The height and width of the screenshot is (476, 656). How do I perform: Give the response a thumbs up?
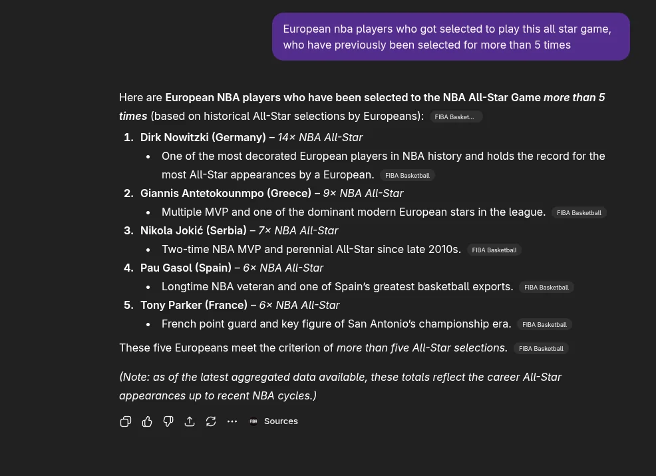147,421
